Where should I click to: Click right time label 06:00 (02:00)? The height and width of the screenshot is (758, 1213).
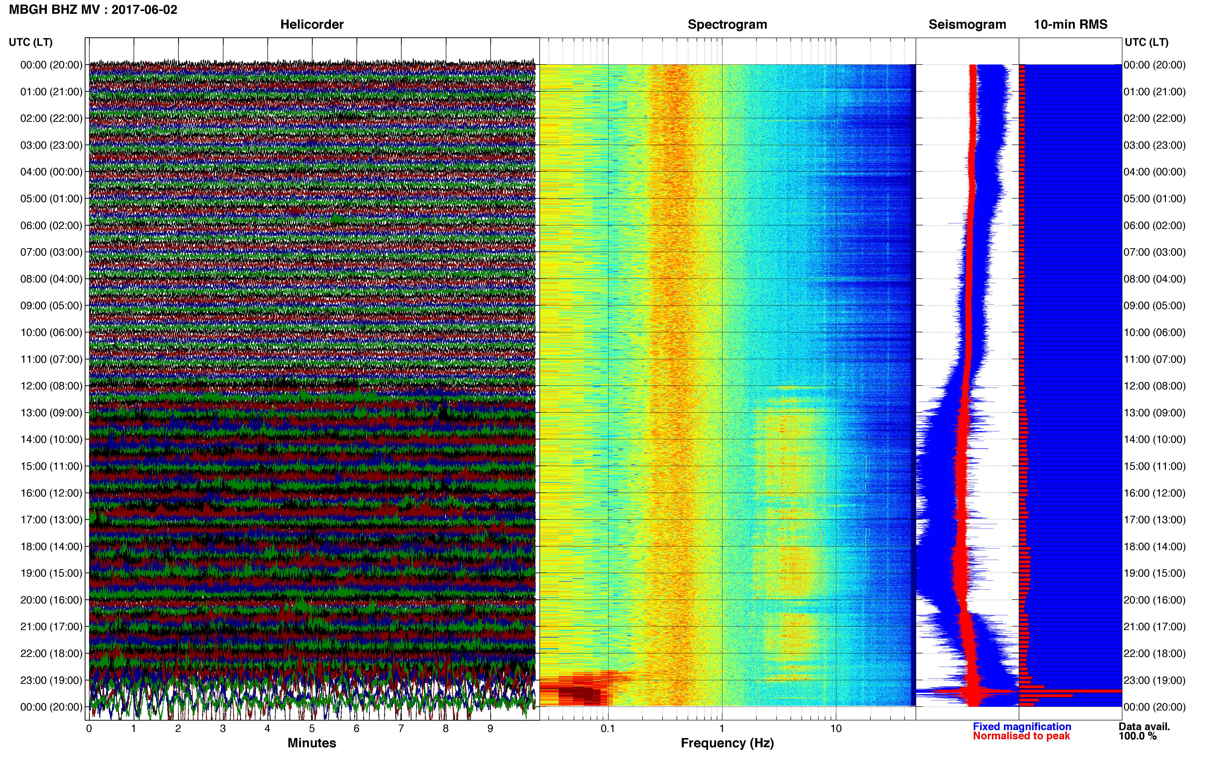coord(1154,226)
